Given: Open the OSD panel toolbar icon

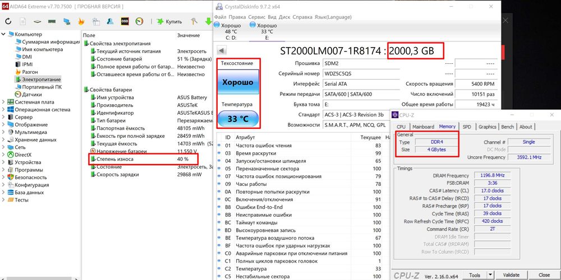Looking at the screenshot, I should coord(125,21).
